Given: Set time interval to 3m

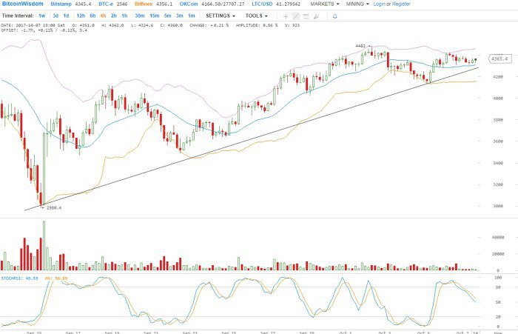Looking at the screenshot, I should click(179, 16).
